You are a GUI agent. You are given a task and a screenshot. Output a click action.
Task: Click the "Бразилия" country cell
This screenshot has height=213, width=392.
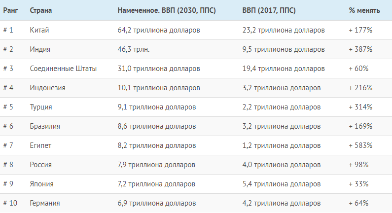45,126
